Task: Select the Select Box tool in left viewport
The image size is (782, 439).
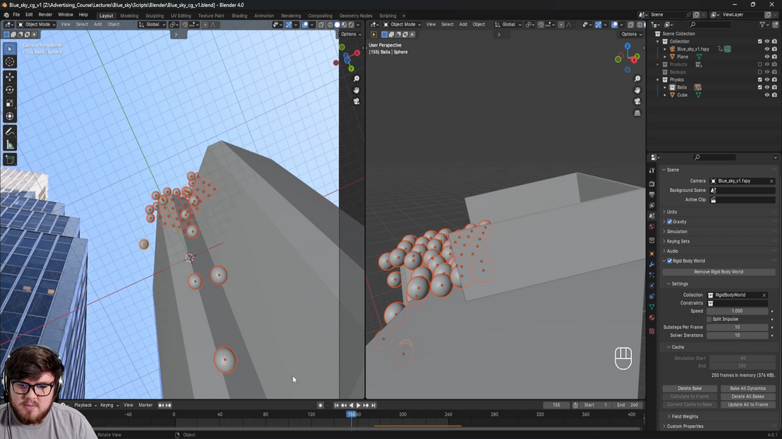Action: click(9, 49)
